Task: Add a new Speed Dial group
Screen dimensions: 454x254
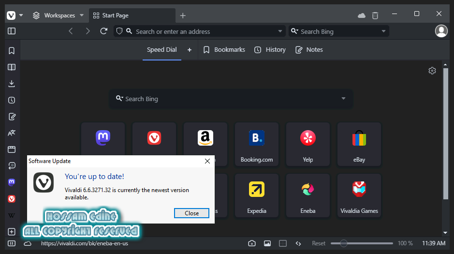Action: tap(190, 50)
